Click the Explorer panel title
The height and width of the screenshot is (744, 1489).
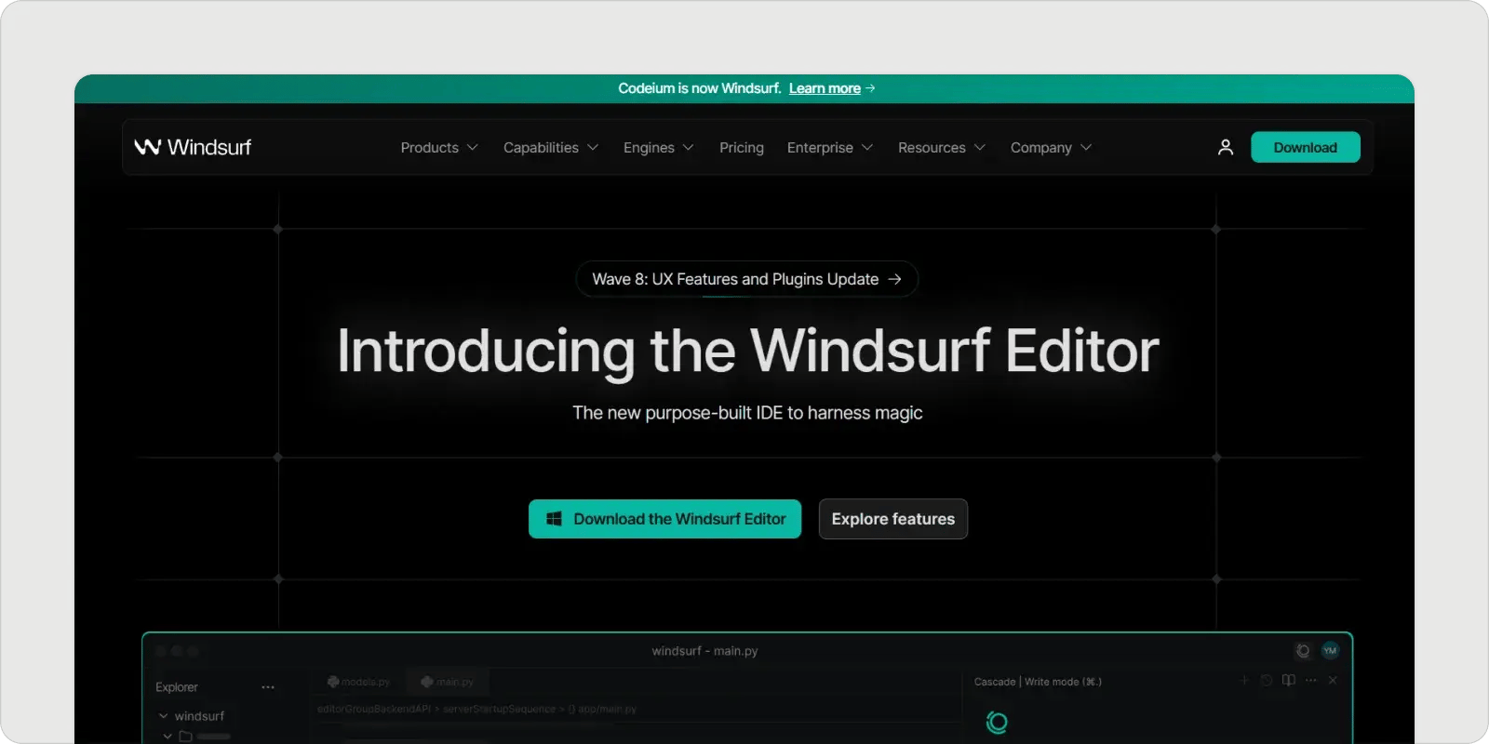[177, 687]
